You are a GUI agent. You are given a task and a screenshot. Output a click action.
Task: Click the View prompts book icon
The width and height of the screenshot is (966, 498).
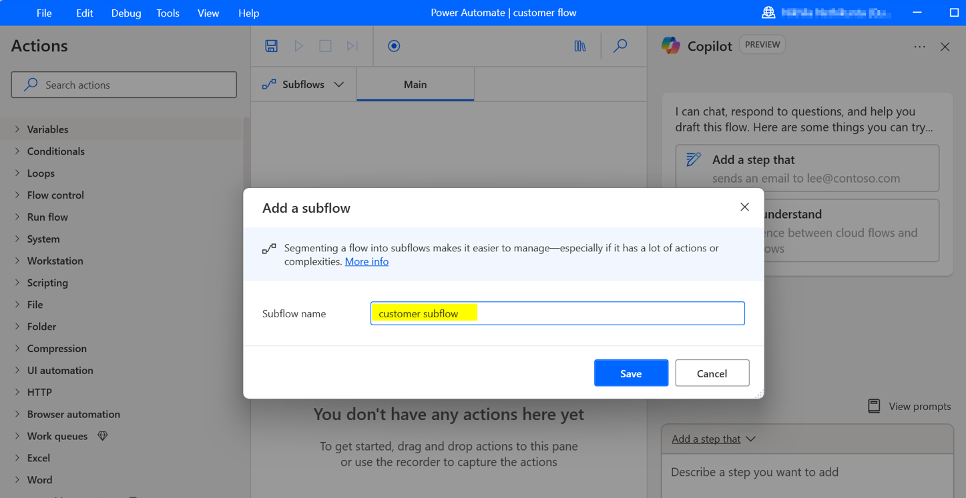click(875, 405)
